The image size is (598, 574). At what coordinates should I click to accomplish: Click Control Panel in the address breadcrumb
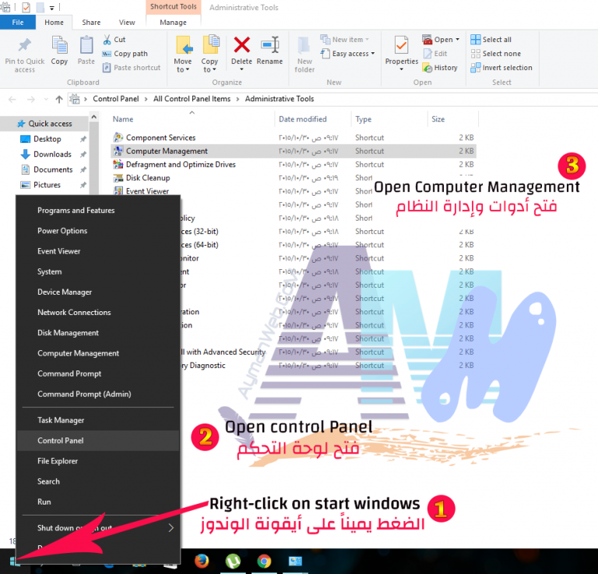[115, 99]
